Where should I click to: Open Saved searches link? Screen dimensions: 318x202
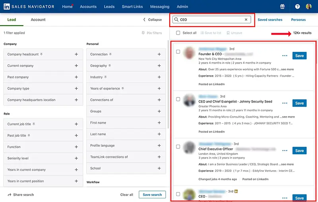(x=270, y=19)
